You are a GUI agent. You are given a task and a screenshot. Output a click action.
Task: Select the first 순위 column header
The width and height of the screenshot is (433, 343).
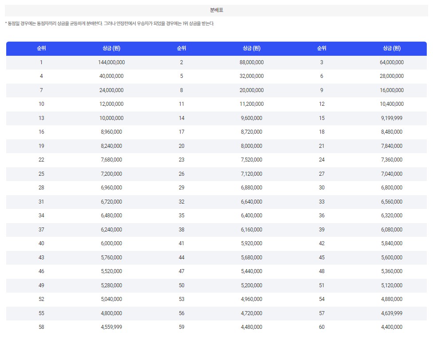[41, 48]
